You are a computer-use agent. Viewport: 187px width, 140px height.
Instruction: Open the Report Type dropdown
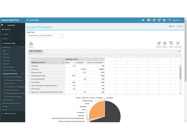tap(45, 35)
